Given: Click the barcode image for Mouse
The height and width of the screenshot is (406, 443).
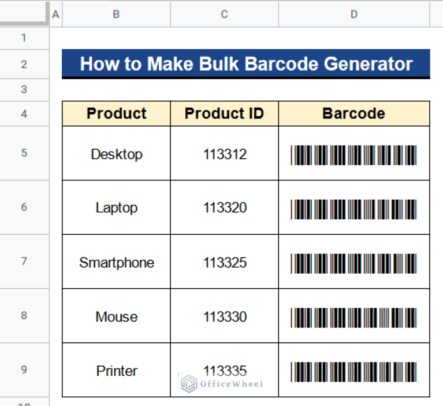Looking at the screenshot, I should (353, 318).
